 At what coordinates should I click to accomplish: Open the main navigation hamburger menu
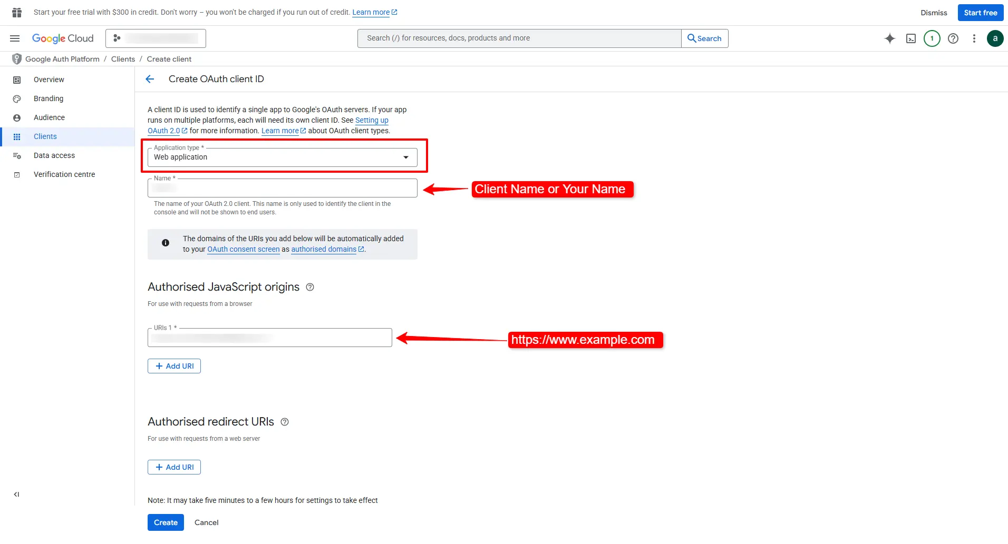[15, 38]
